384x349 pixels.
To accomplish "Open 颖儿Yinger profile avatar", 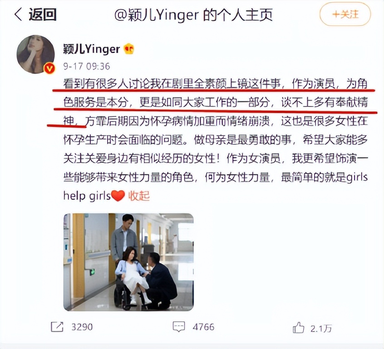I will (x=35, y=54).
